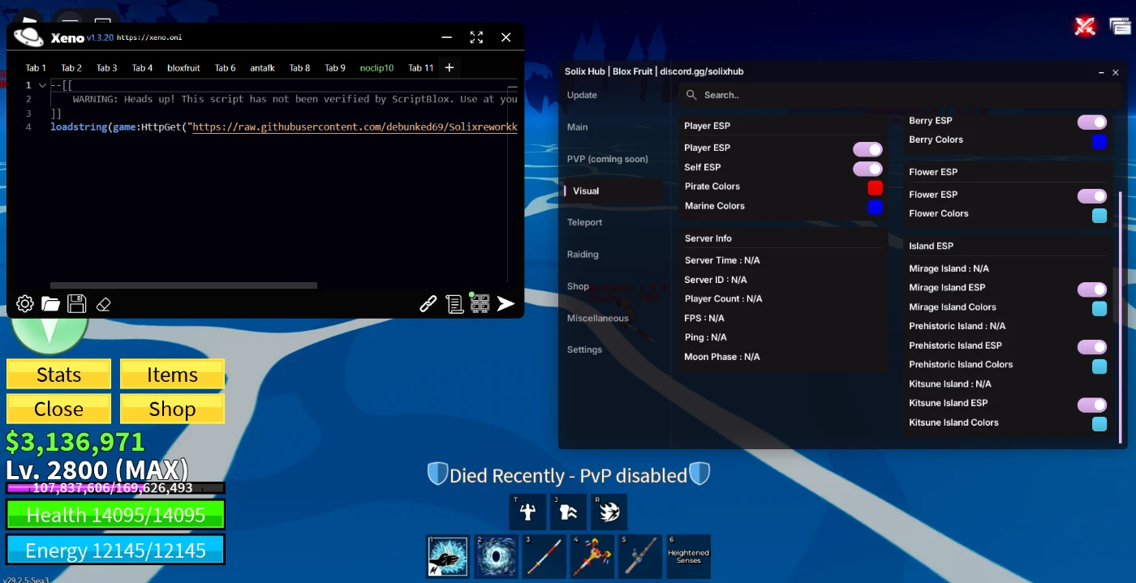Open Xeno settings gear icon
Screen dimensions: 1136x583
coord(25,304)
